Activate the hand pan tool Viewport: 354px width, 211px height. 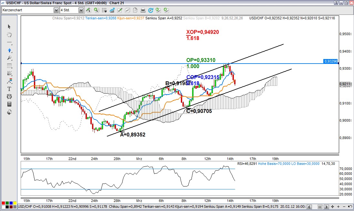(9, 35)
